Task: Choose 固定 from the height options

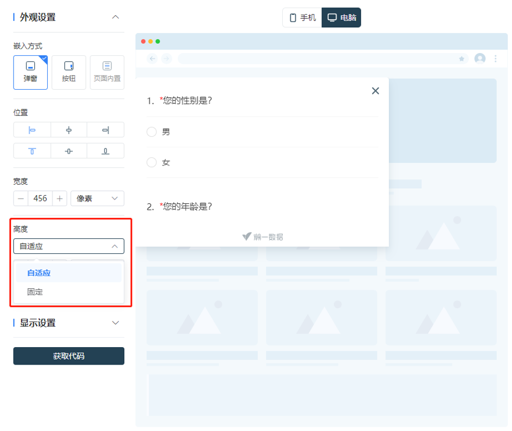Action: [x=69, y=292]
